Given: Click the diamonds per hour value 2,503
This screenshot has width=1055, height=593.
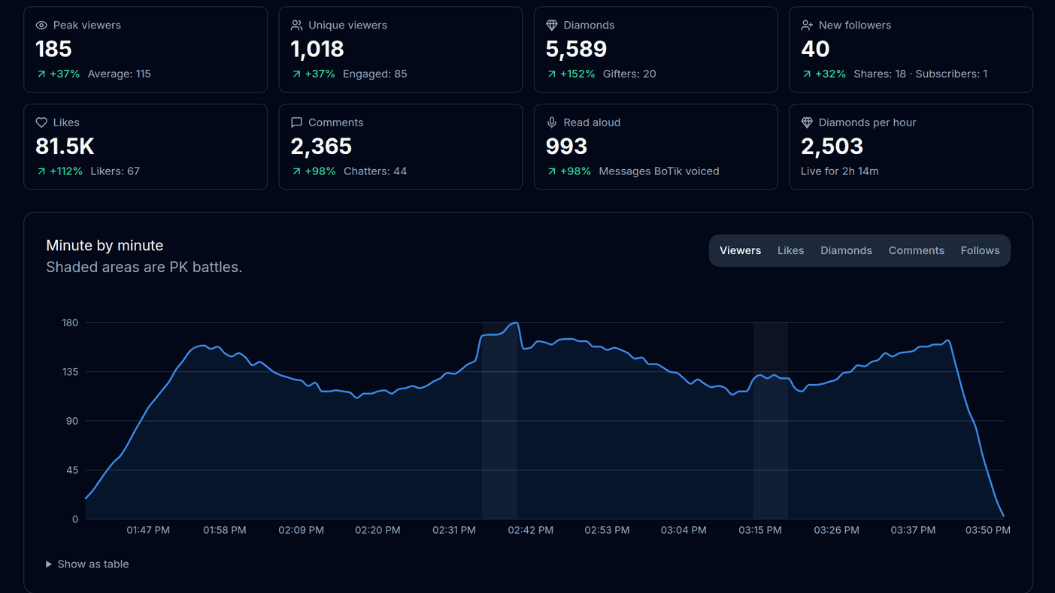Looking at the screenshot, I should [x=832, y=147].
